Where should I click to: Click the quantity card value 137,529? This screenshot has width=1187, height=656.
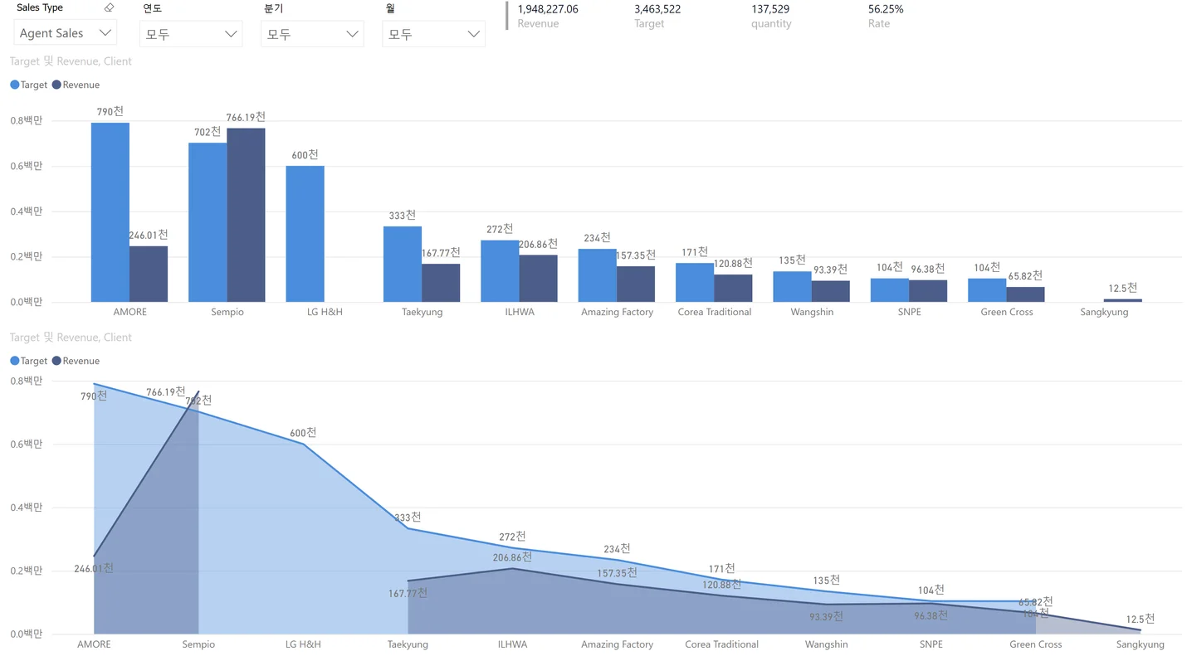pyautogui.click(x=770, y=9)
